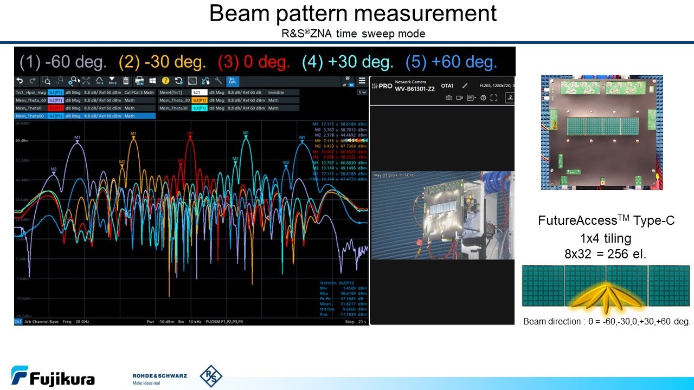Select the Mem_Theta0 trace row
The width and height of the screenshot is (694, 390).
click(x=85, y=108)
